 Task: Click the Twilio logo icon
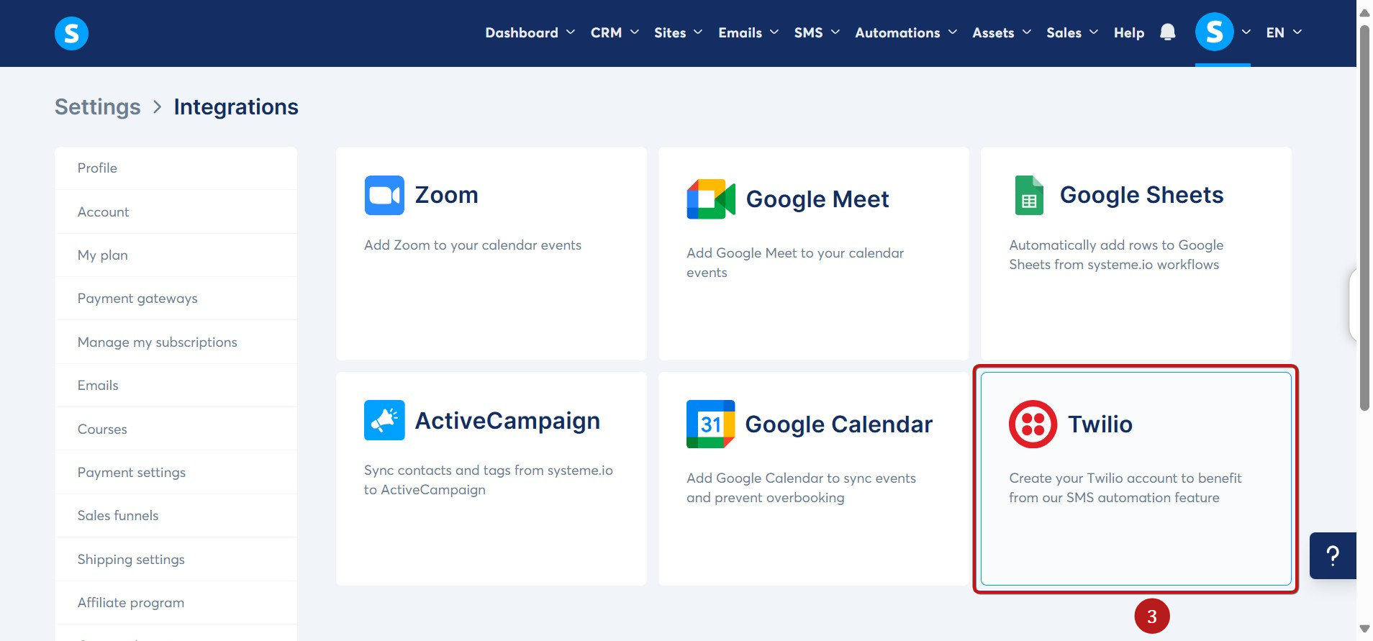1033,424
